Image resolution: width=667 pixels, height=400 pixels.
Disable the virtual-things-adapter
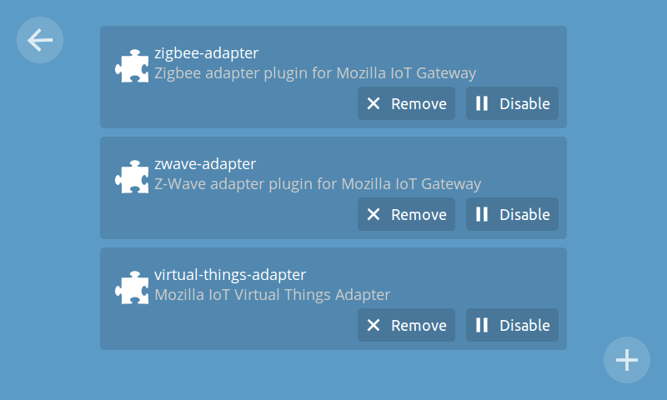coord(512,325)
